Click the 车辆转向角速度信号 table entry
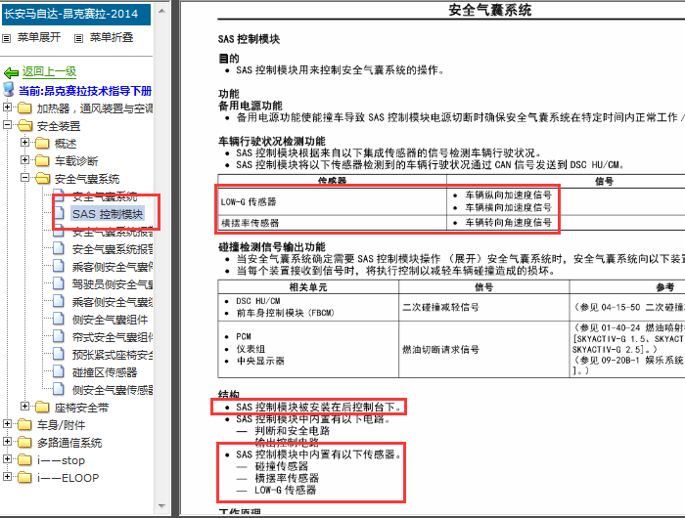 click(x=508, y=223)
